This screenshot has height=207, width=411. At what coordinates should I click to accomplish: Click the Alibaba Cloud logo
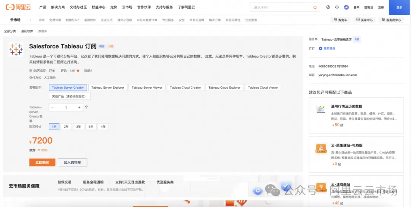tap(18, 7)
